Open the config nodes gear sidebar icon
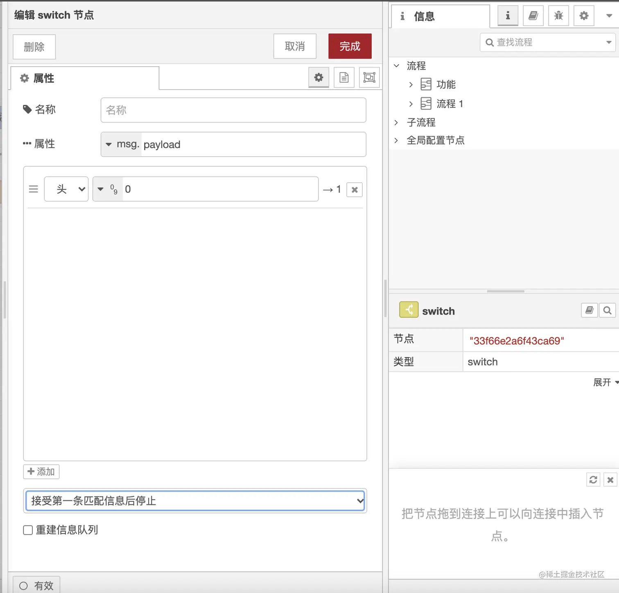Viewport: 619px width, 593px height. tap(584, 16)
